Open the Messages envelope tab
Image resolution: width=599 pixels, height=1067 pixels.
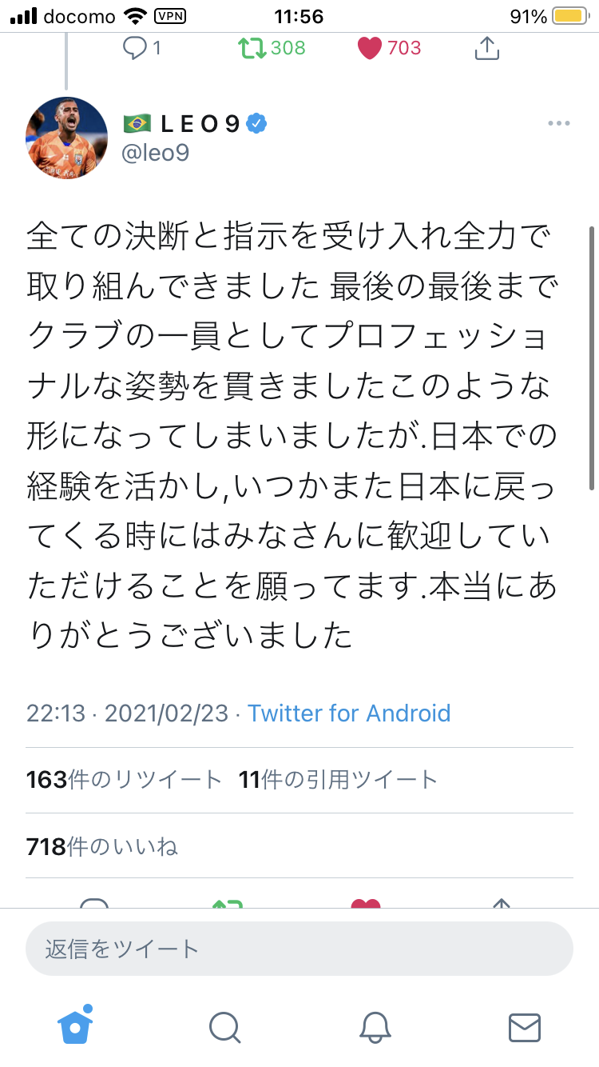pyautogui.click(x=524, y=1028)
